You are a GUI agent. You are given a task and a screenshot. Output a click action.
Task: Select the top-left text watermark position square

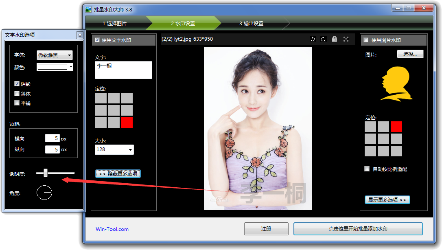pyautogui.click(x=101, y=98)
